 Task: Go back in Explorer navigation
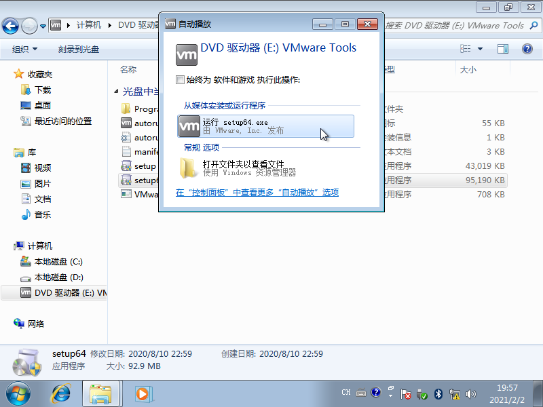(x=10, y=26)
